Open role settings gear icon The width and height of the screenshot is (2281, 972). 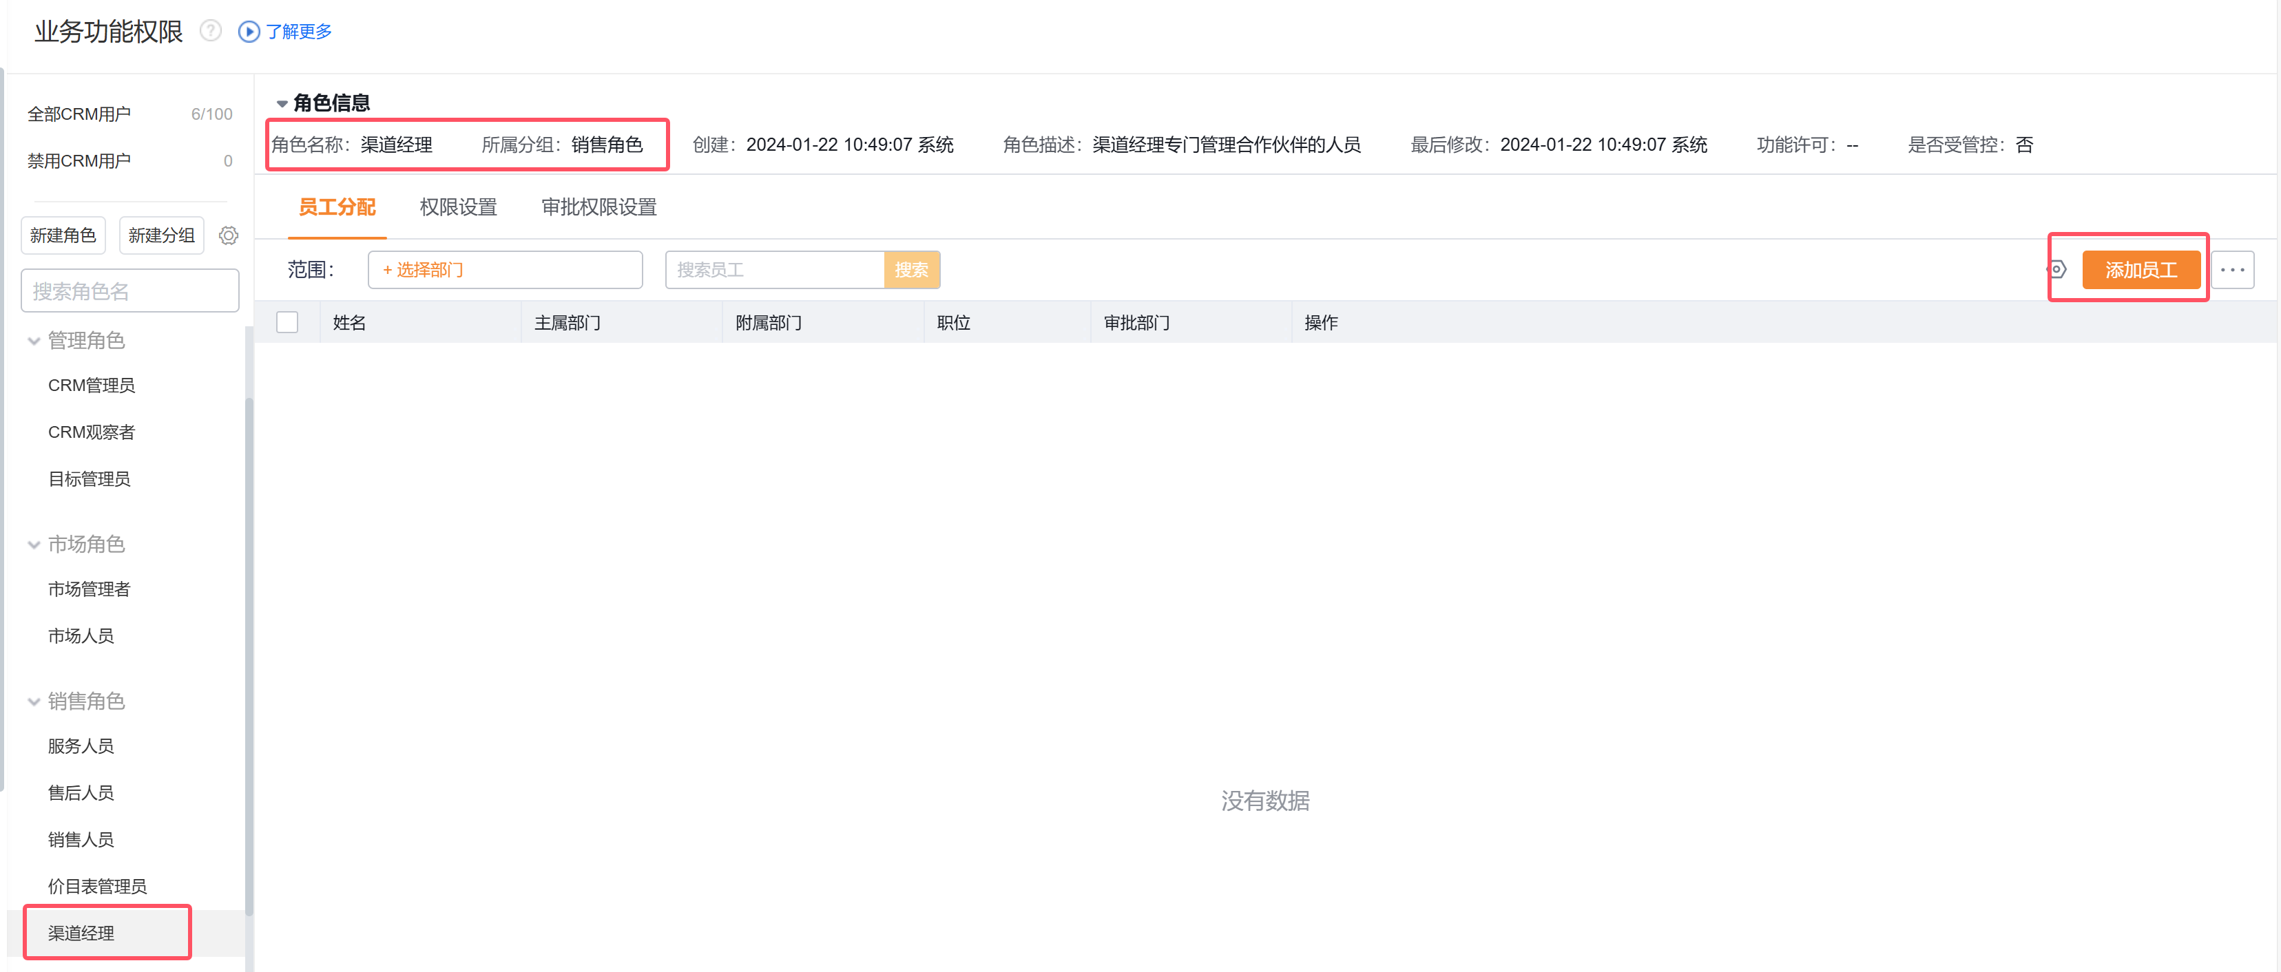coord(229,235)
